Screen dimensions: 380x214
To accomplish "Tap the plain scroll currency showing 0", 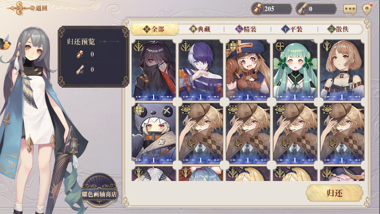I will point(316,9).
